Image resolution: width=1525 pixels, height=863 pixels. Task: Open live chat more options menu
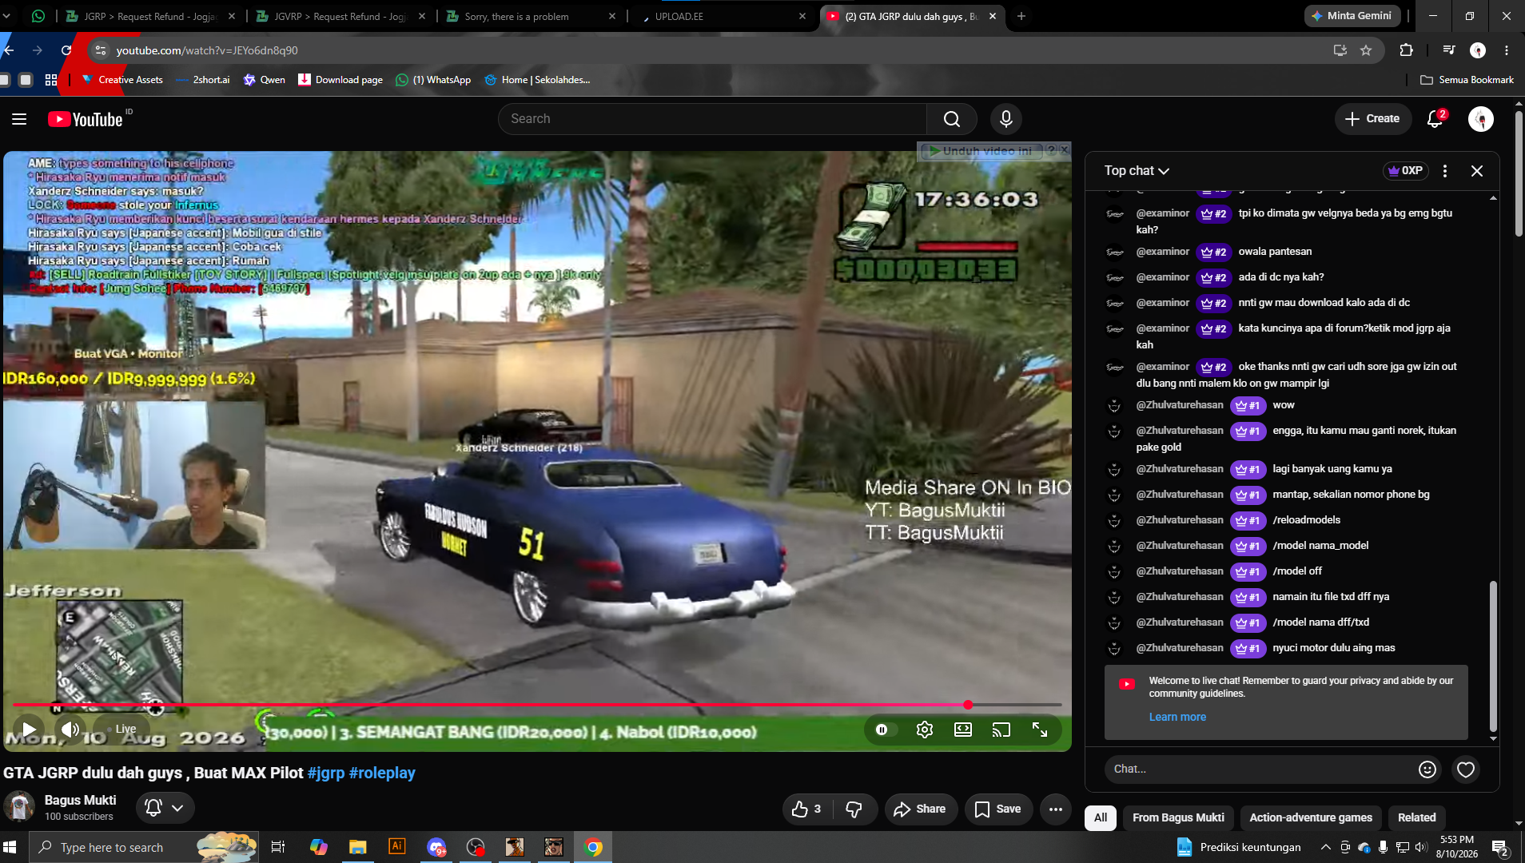click(x=1444, y=171)
